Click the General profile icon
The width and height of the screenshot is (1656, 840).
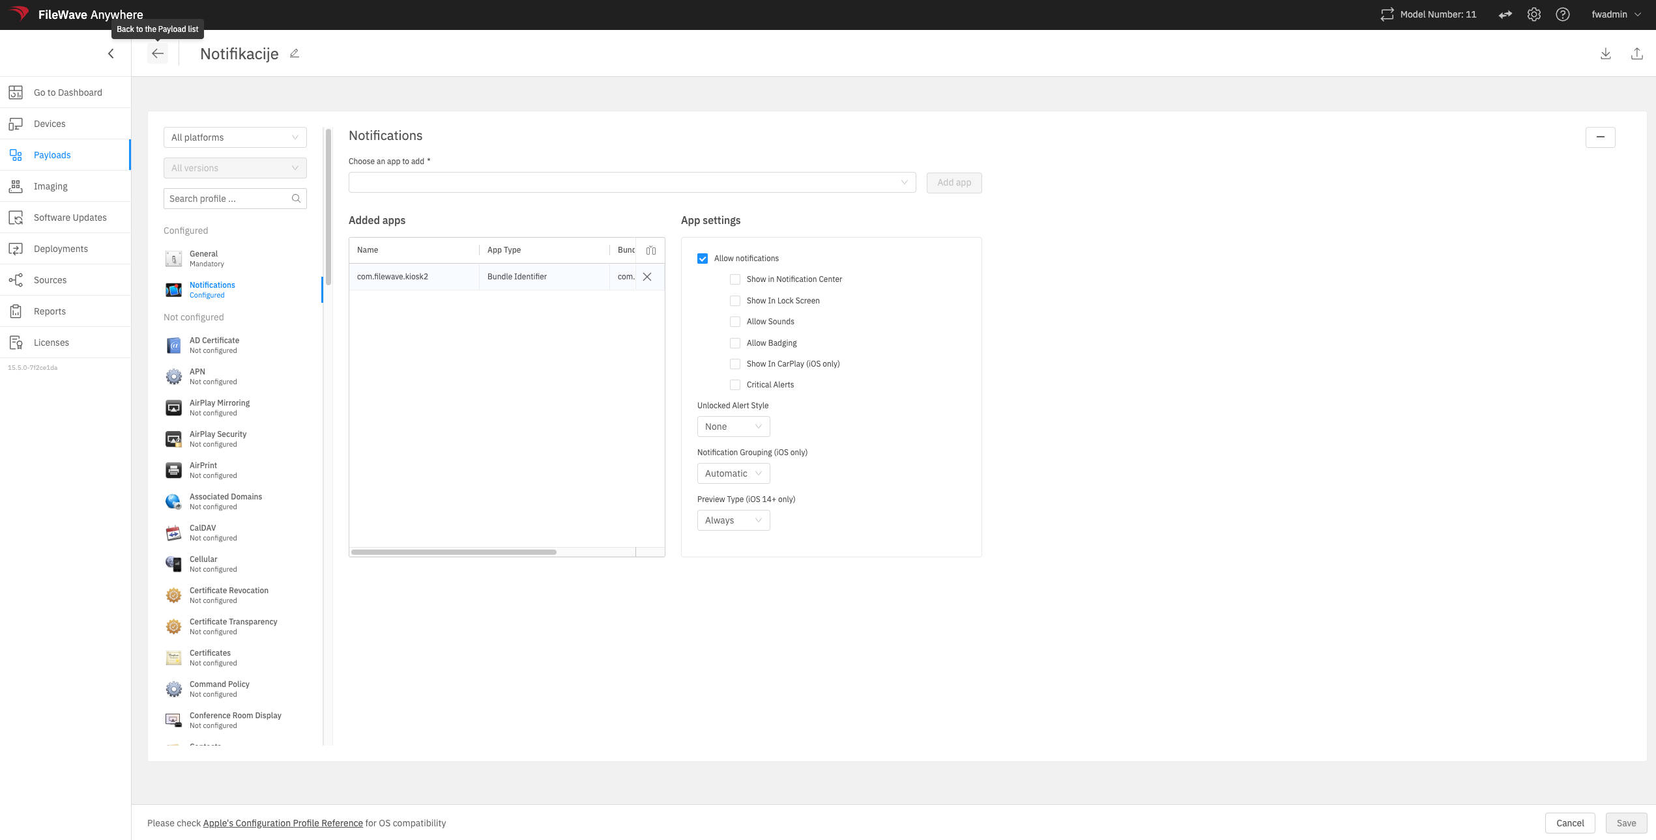click(x=173, y=259)
